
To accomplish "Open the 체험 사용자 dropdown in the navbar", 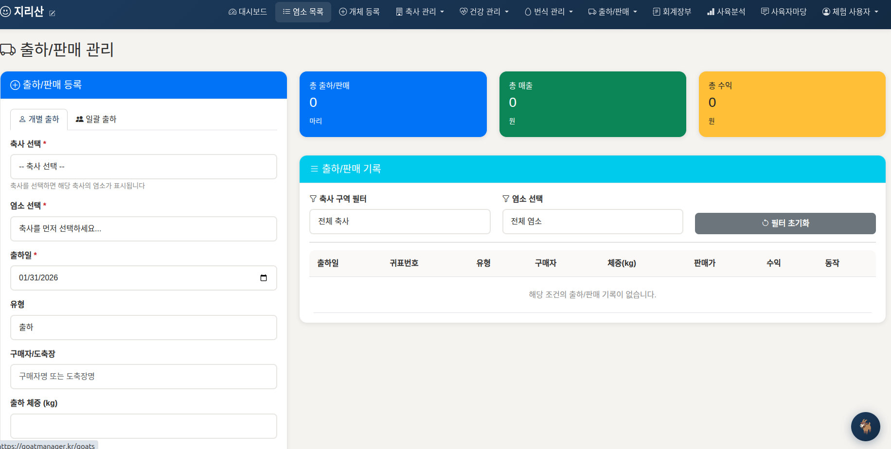I will (850, 12).
